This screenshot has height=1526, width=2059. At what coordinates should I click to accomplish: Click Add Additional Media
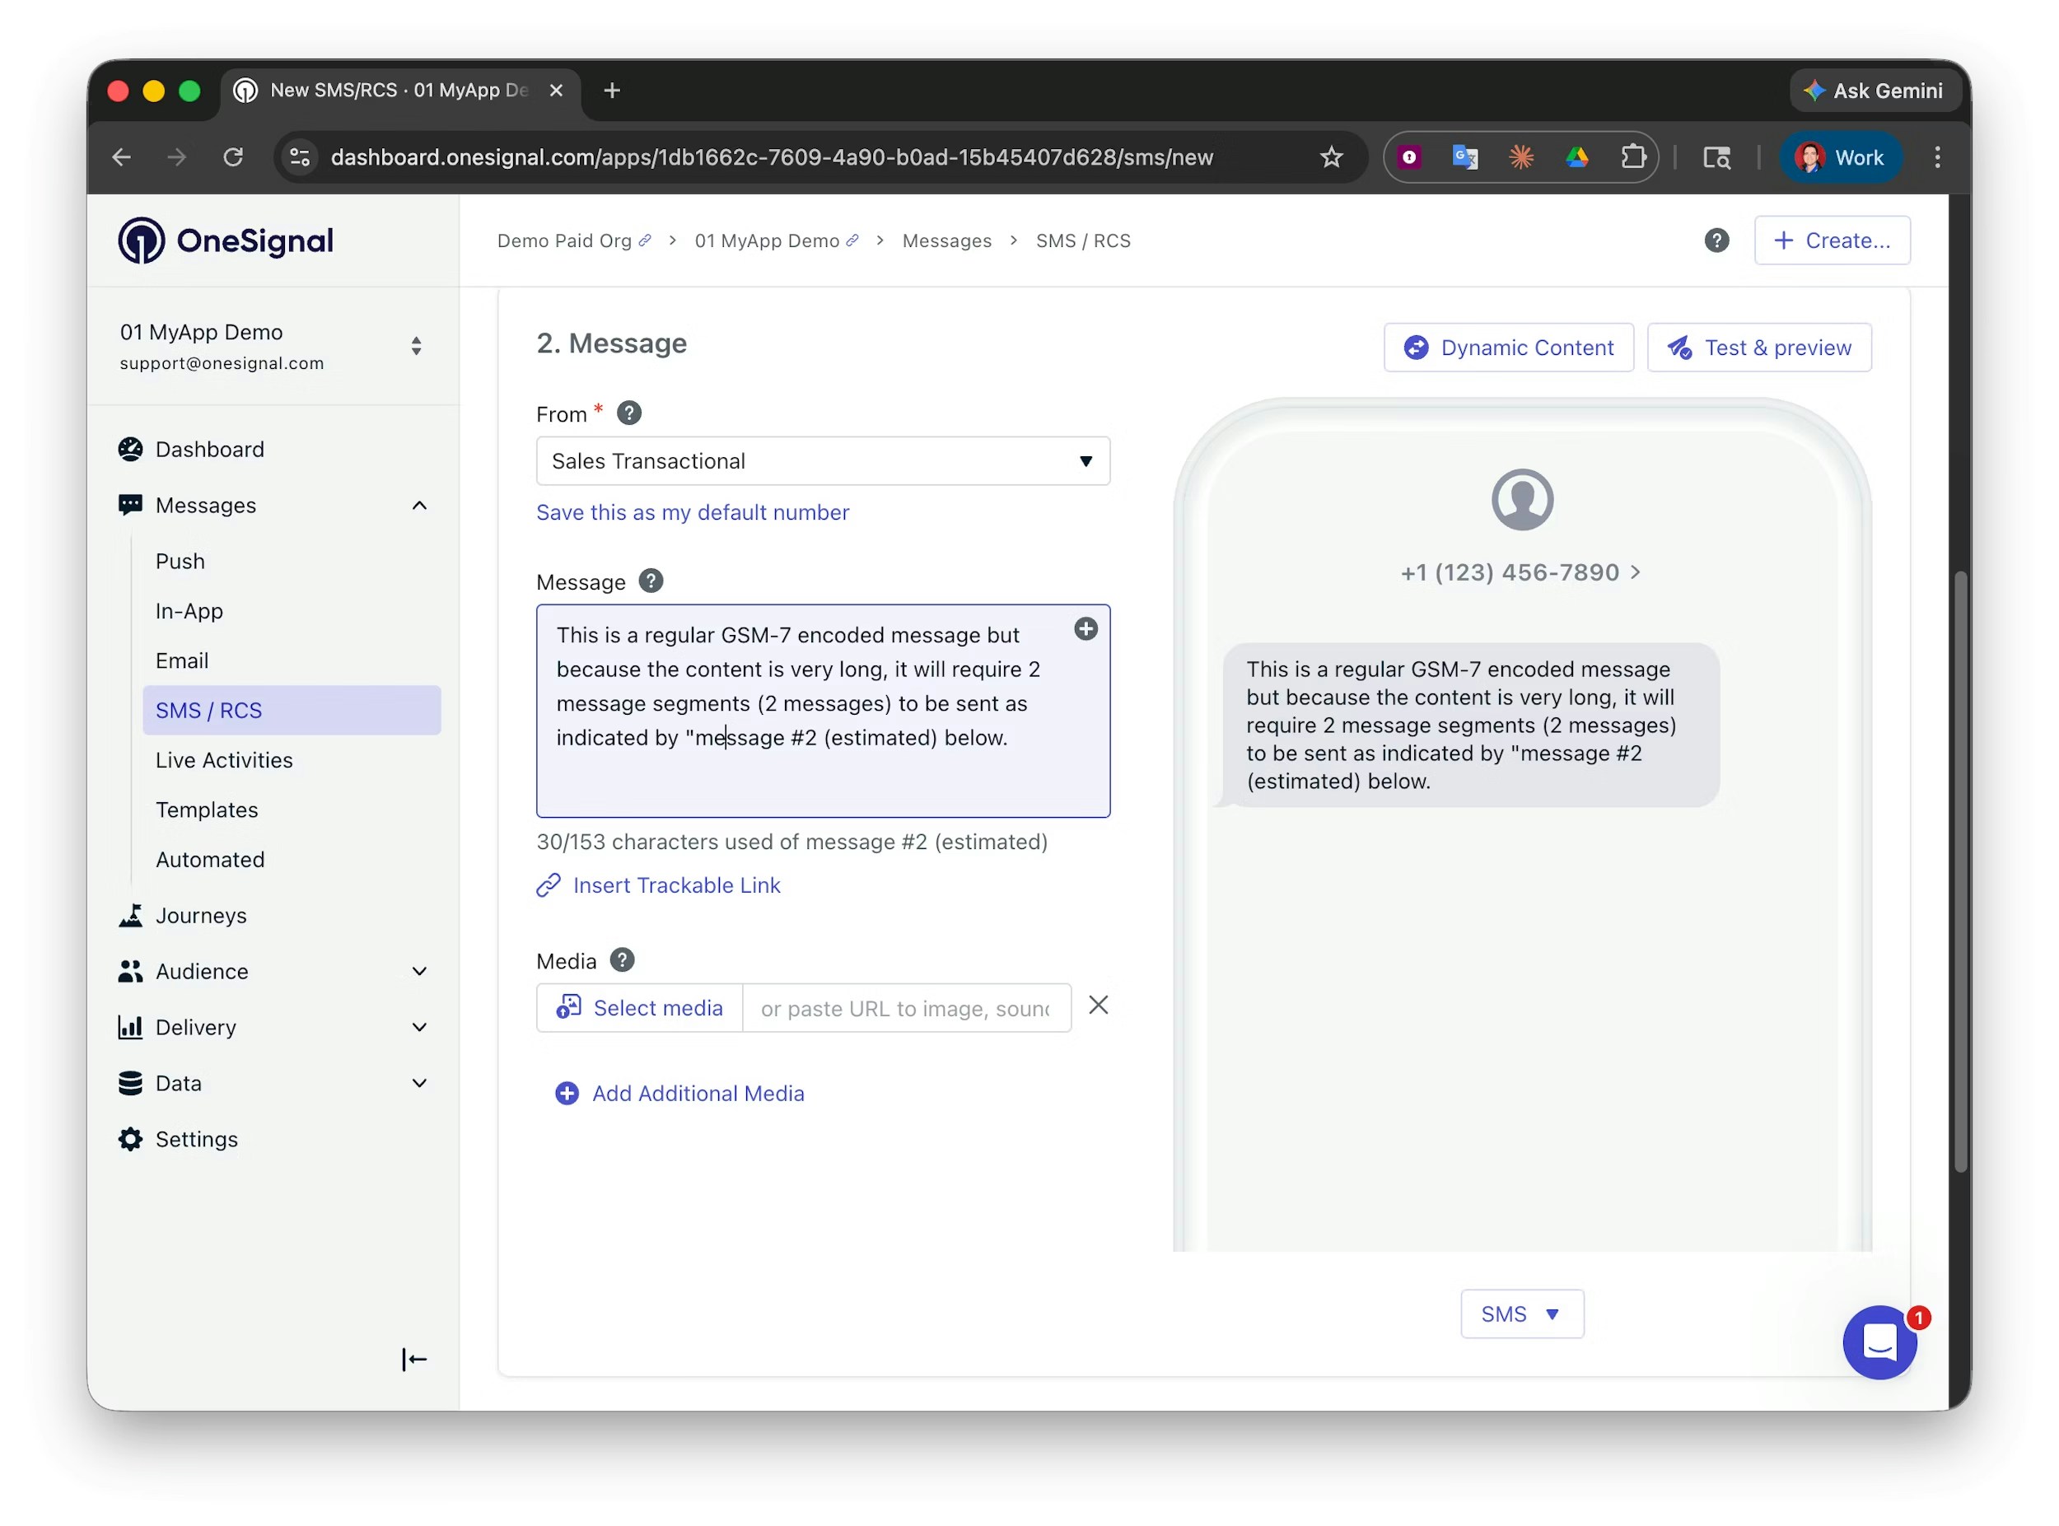coord(679,1094)
